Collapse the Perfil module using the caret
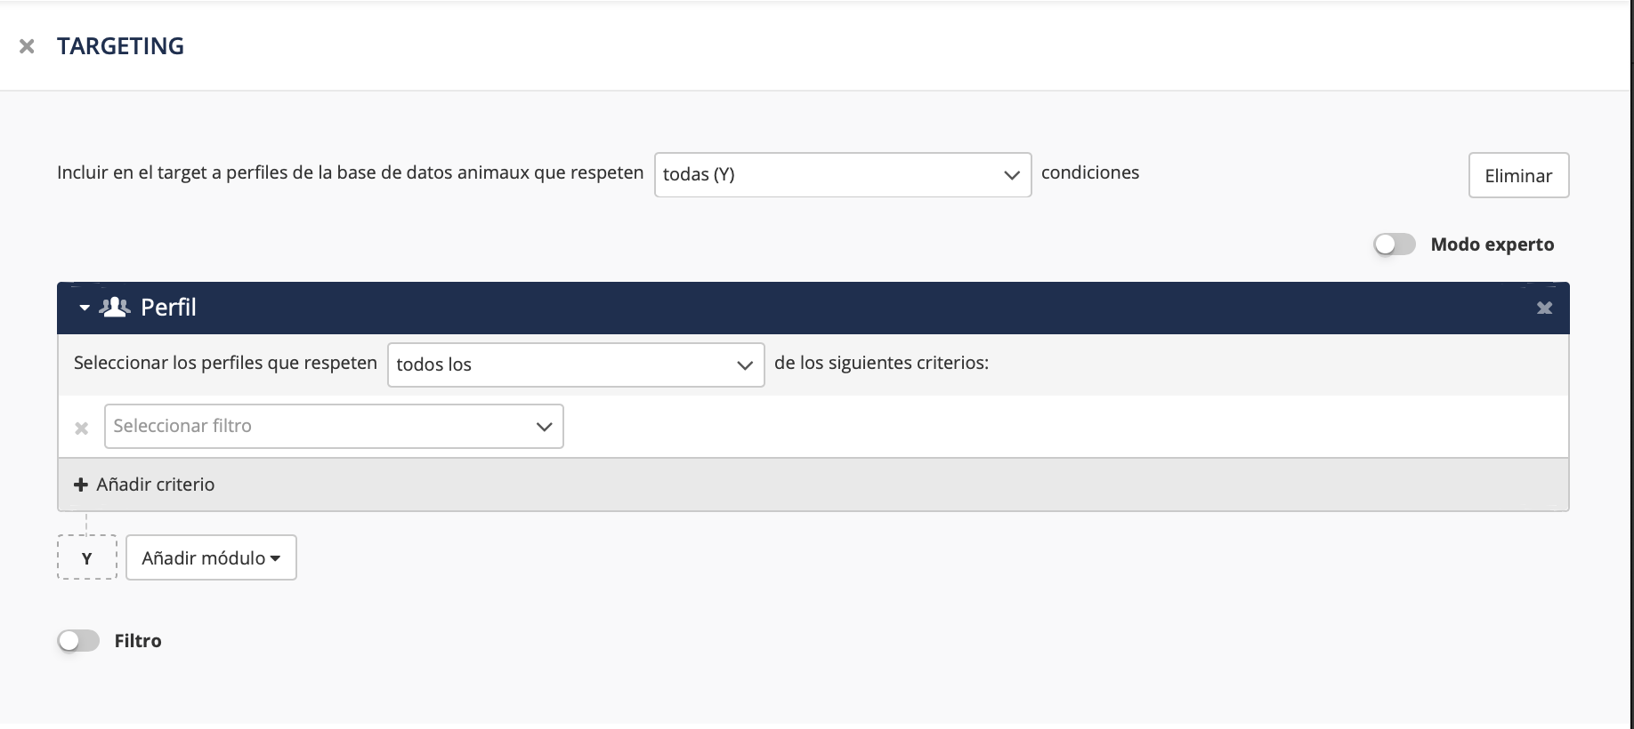 tap(85, 308)
